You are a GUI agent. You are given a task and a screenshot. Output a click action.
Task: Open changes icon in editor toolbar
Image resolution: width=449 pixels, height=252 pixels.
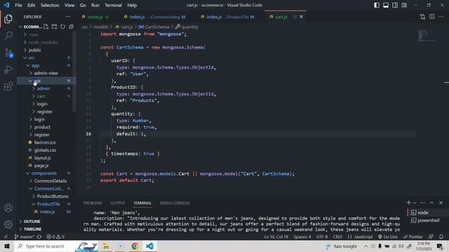[x=422, y=17]
